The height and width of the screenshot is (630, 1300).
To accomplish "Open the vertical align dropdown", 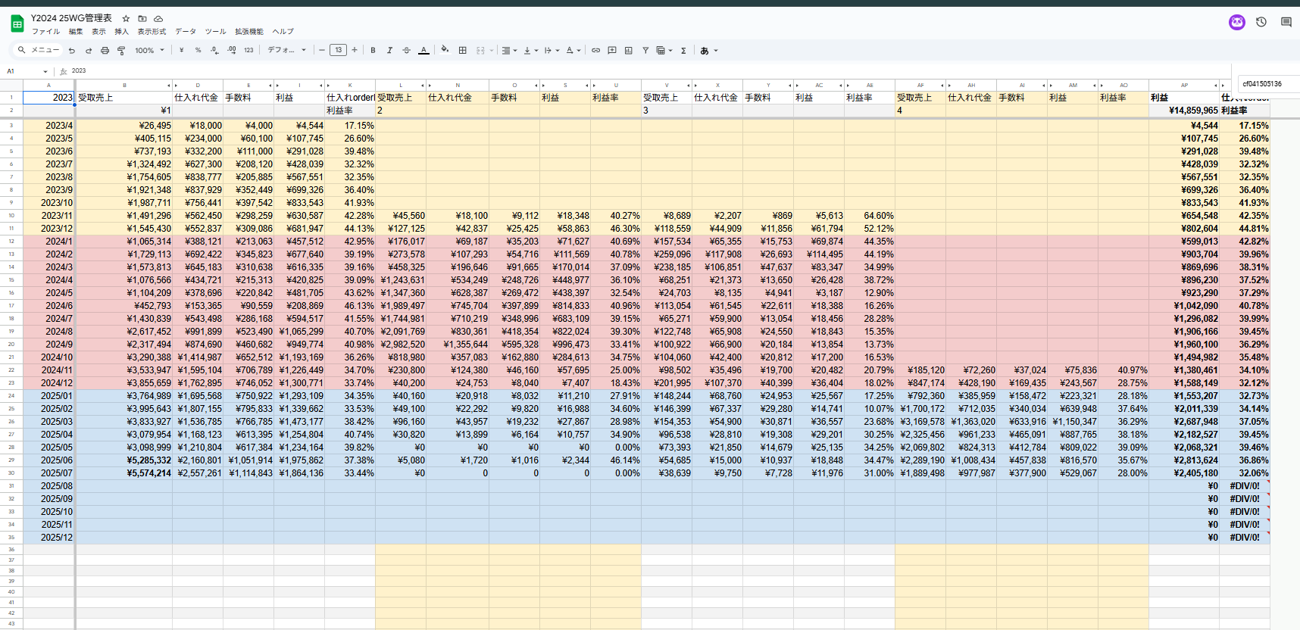I will point(530,51).
